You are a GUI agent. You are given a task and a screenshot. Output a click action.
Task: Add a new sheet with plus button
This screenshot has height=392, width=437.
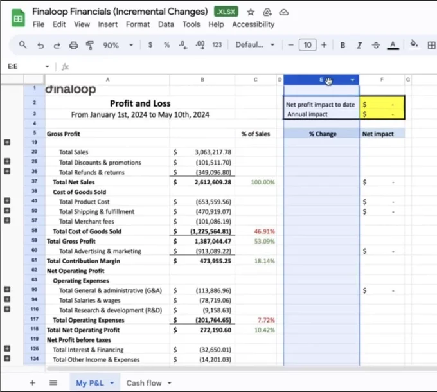tap(32, 383)
